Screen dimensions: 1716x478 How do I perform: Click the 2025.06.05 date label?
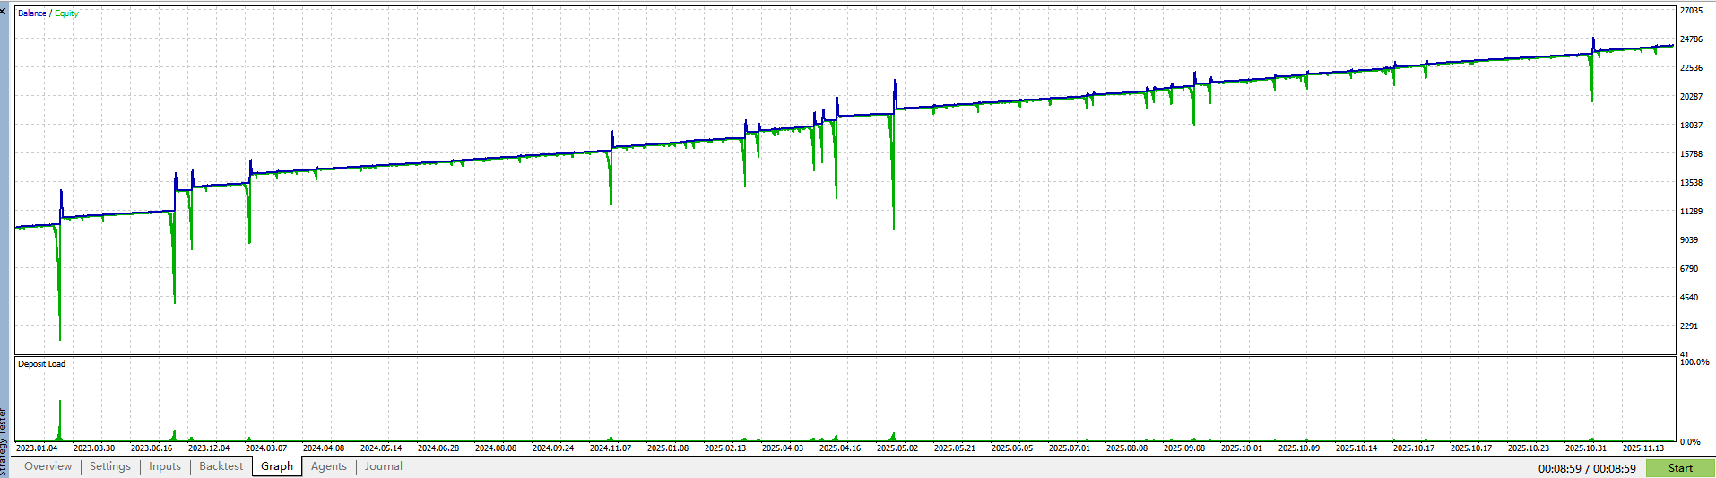coord(1012,448)
